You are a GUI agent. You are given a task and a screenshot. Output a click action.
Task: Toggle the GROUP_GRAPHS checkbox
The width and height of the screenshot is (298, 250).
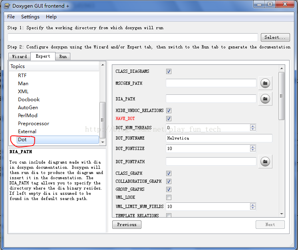point(169,189)
